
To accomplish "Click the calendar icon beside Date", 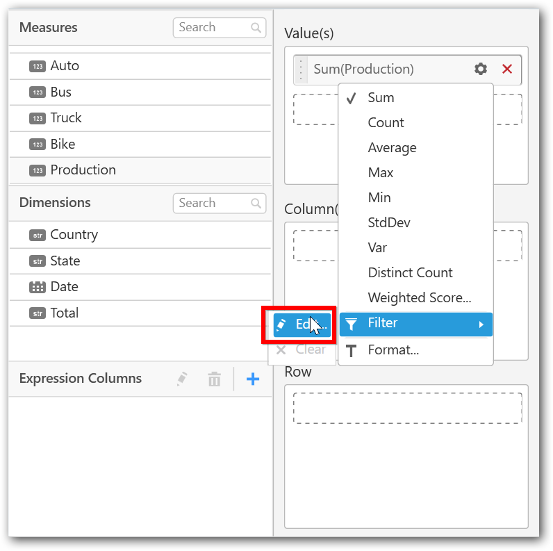I will pos(38,287).
